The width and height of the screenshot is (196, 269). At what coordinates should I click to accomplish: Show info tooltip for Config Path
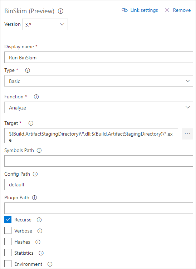pyautogui.click(x=35, y=174)
